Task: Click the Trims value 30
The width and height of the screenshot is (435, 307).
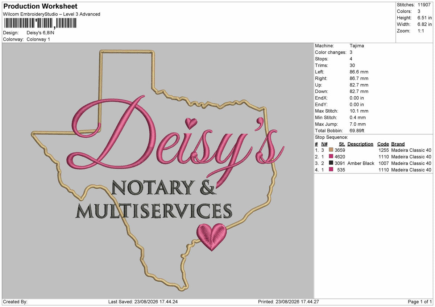Action: [x=352, y=65]
